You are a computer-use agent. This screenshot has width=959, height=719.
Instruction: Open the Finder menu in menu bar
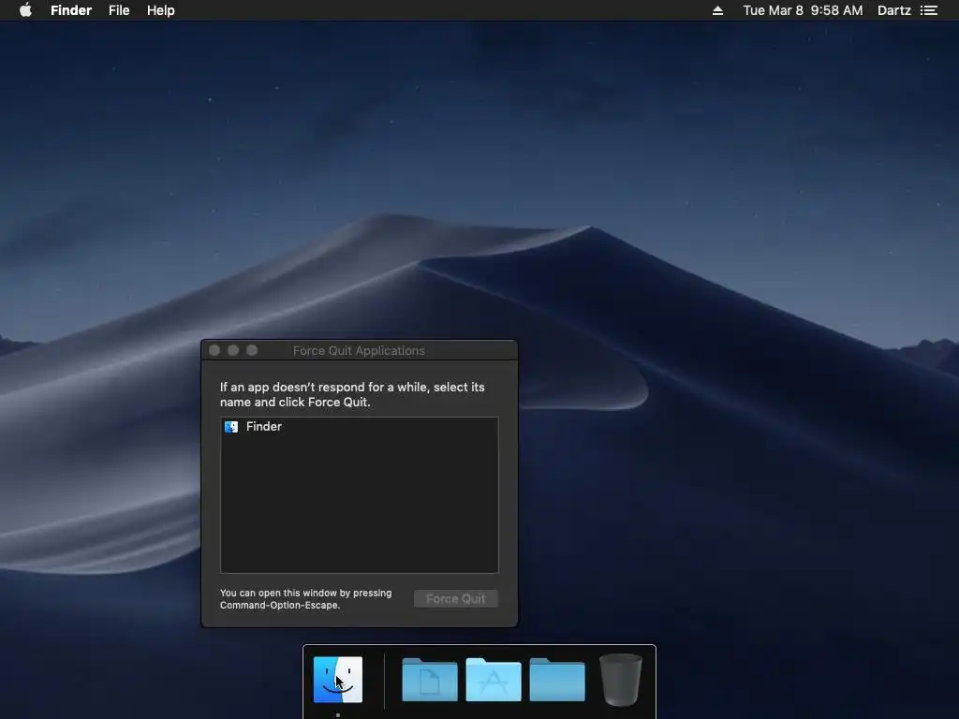(71, 10)
